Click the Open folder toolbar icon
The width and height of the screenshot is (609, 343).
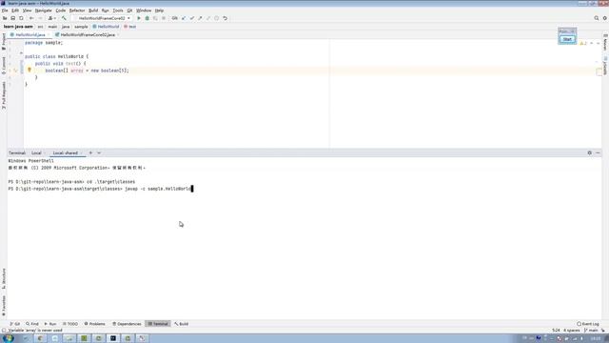point(5,18)
